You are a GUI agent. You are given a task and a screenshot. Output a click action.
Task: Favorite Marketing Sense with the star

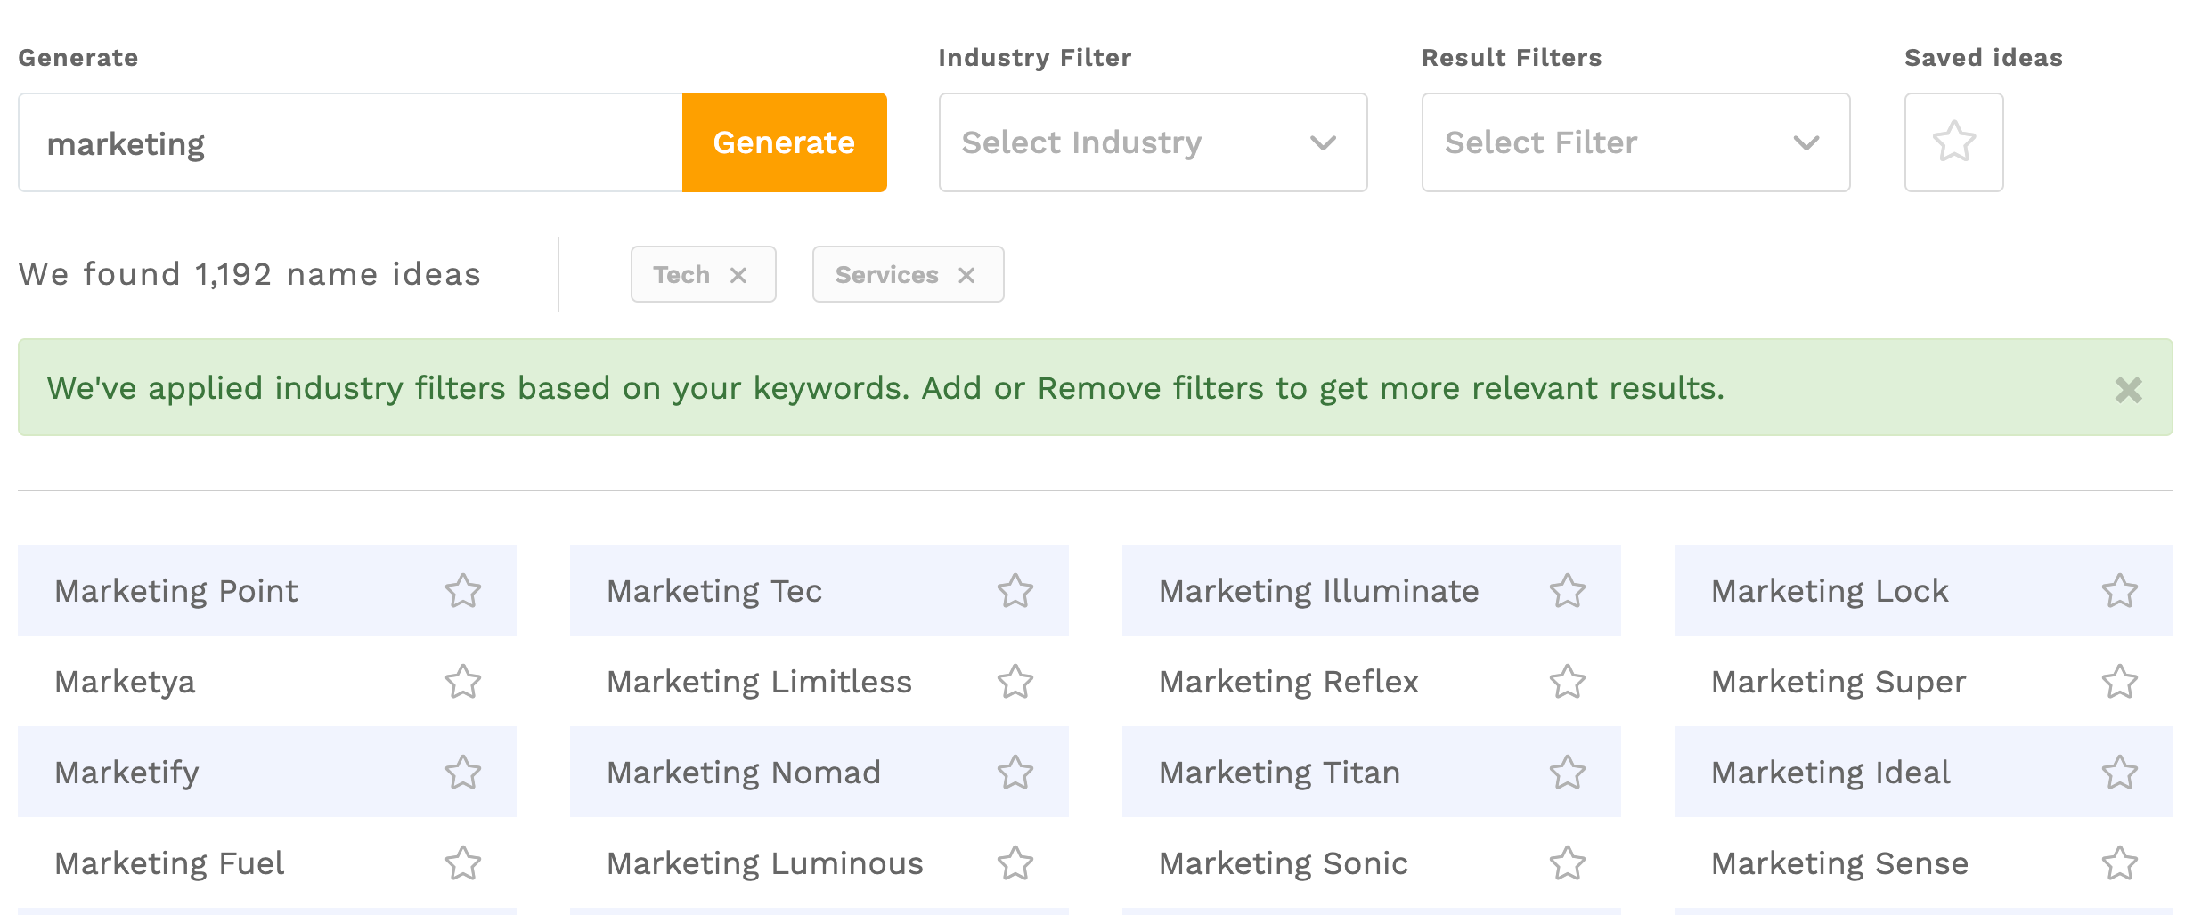click(2120, 863)
